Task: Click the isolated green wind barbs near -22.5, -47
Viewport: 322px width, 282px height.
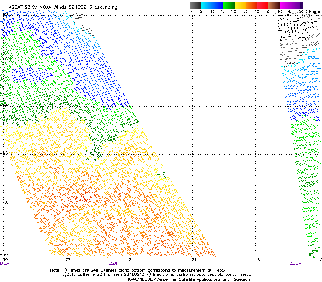Action: click(162, 174)
